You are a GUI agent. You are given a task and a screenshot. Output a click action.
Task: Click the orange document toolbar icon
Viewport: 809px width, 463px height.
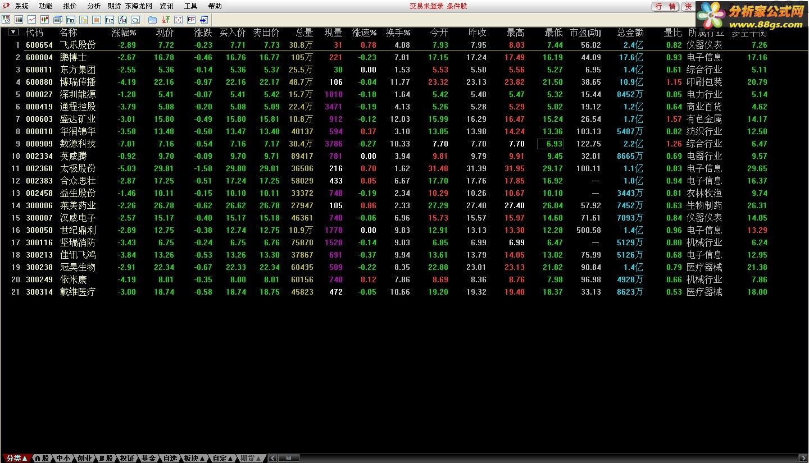pyautogui.click(x=97, y=20)
